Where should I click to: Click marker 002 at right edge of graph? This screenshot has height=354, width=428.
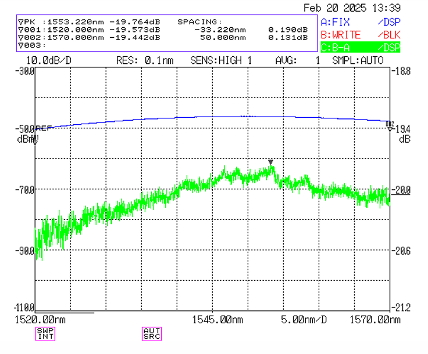[390, 126]
